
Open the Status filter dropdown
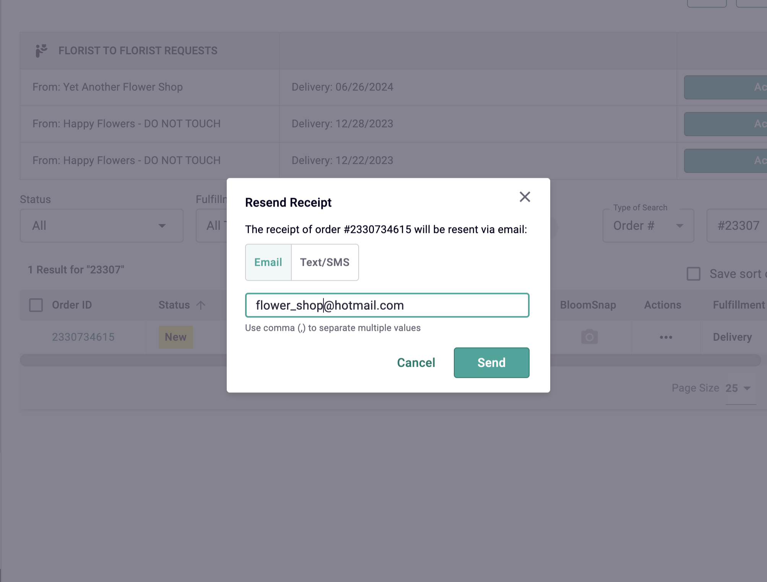[x=102, y=226]
